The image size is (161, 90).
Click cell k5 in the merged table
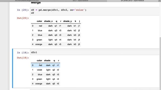pos(75,44)
